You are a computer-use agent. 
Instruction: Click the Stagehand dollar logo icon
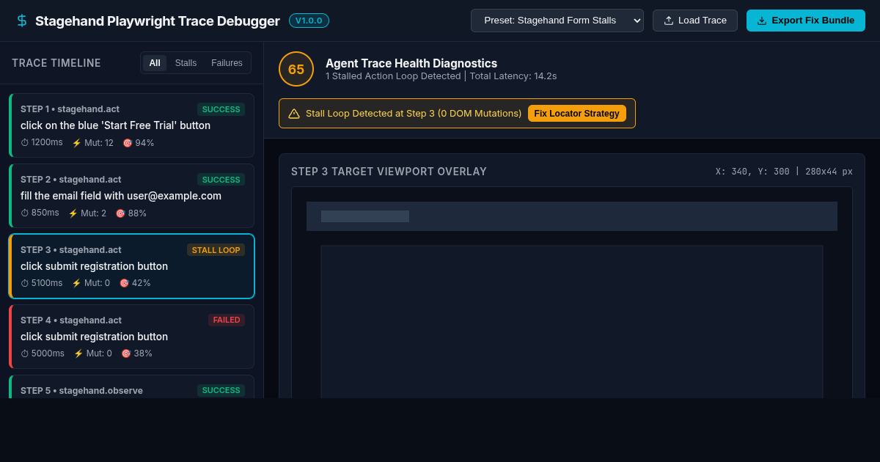point(22,21)
